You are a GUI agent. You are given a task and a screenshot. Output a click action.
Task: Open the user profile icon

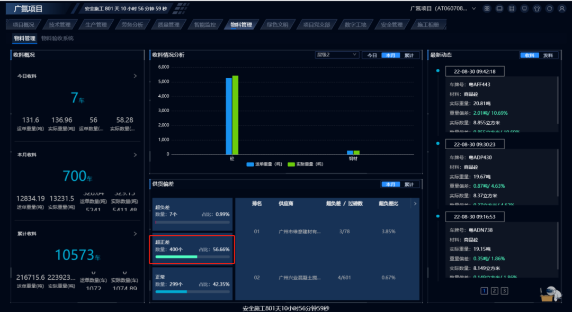point(562,9)
